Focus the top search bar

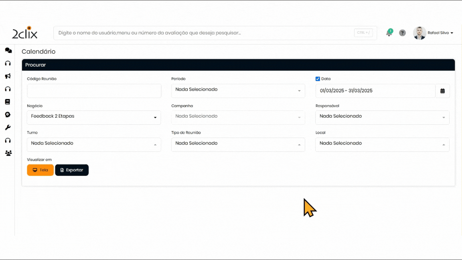tap(205, 33)
